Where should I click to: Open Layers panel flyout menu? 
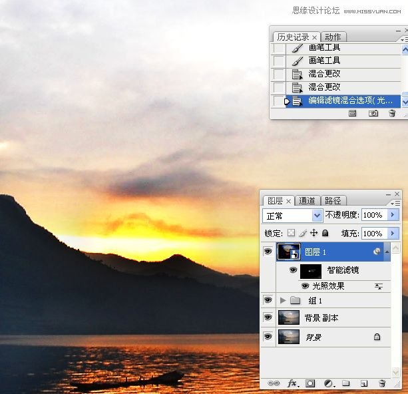pos(395,203)
